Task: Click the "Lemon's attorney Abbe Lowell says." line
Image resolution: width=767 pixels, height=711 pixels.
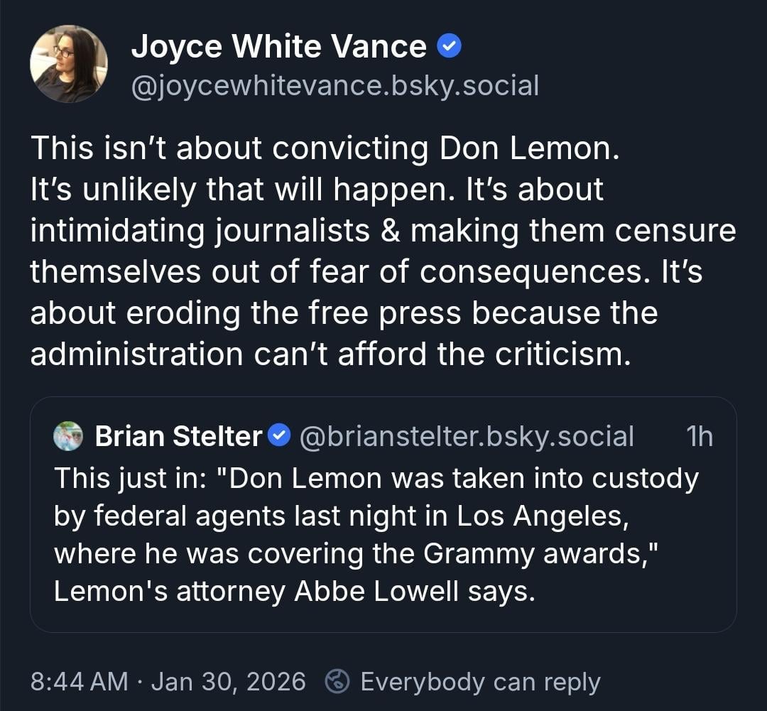Action: (x=294, y=591)
